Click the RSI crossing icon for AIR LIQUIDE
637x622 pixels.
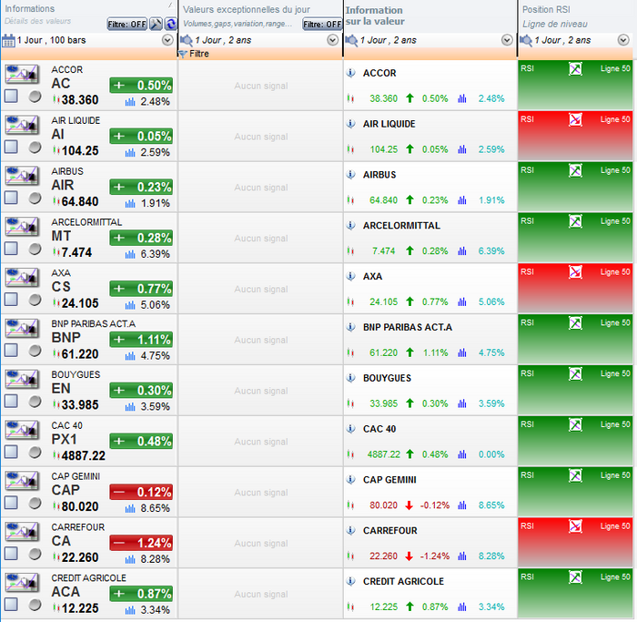tap(575, 119)
